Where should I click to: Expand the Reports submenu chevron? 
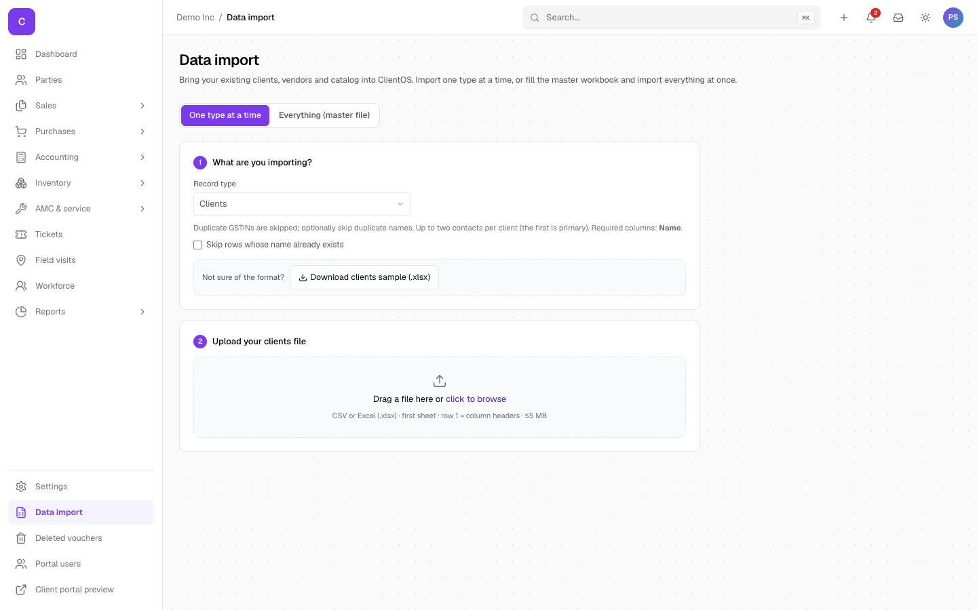click(142, 312)
